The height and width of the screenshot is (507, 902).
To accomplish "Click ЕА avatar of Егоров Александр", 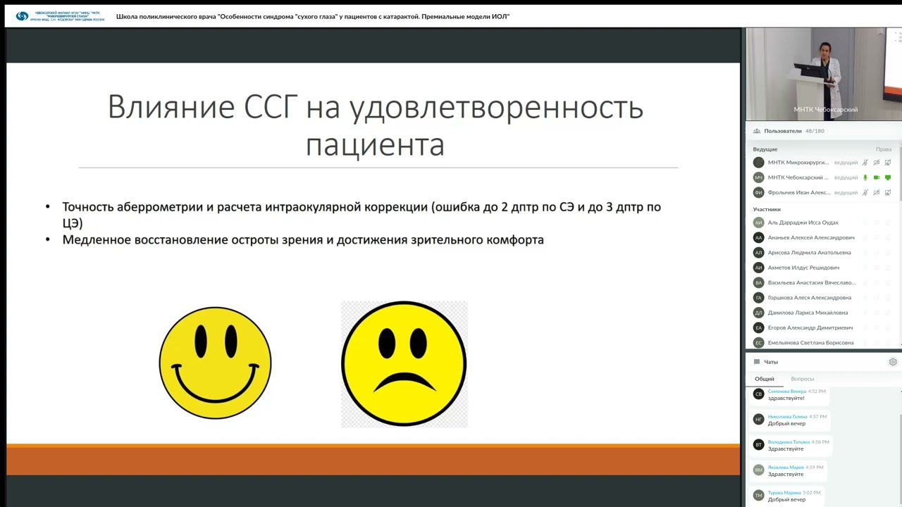I will [x=759, y=327].
